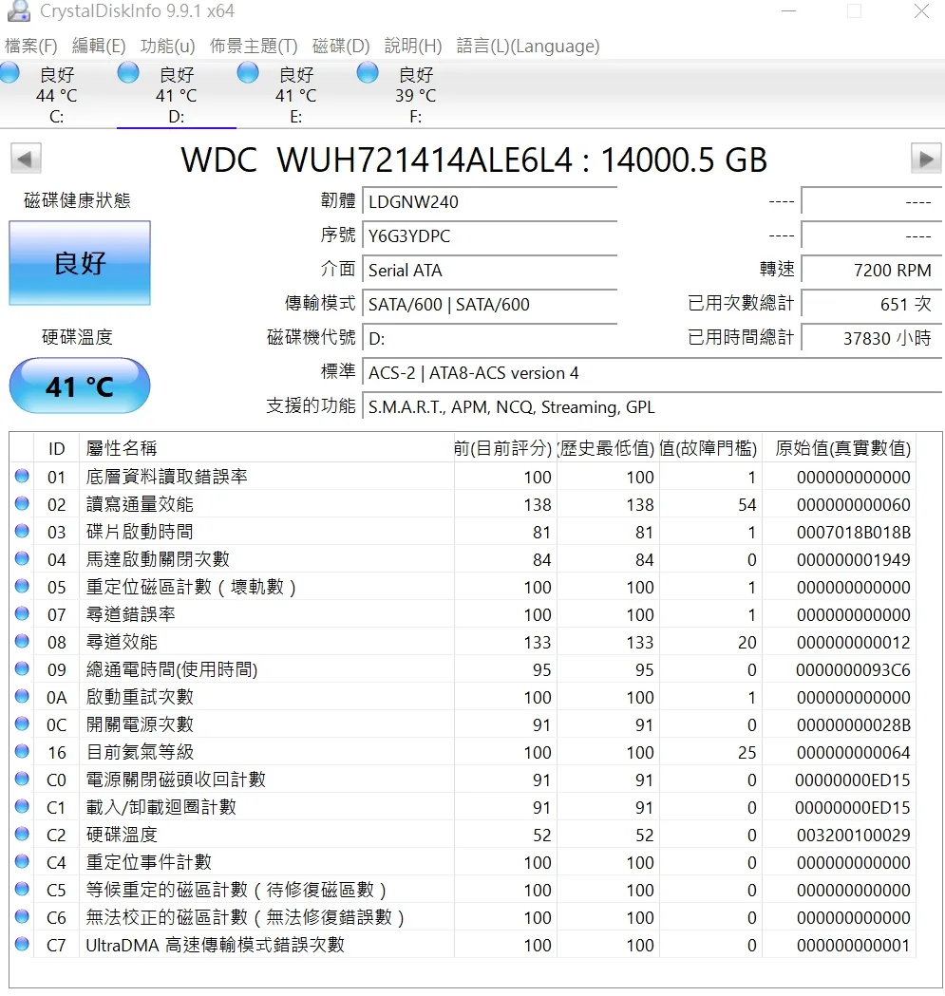Click status circle for attribute 0A

coord(22,696)
